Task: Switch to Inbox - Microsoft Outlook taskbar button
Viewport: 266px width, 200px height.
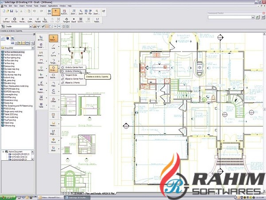Action: pyautogui.click(x=50, y=197)
